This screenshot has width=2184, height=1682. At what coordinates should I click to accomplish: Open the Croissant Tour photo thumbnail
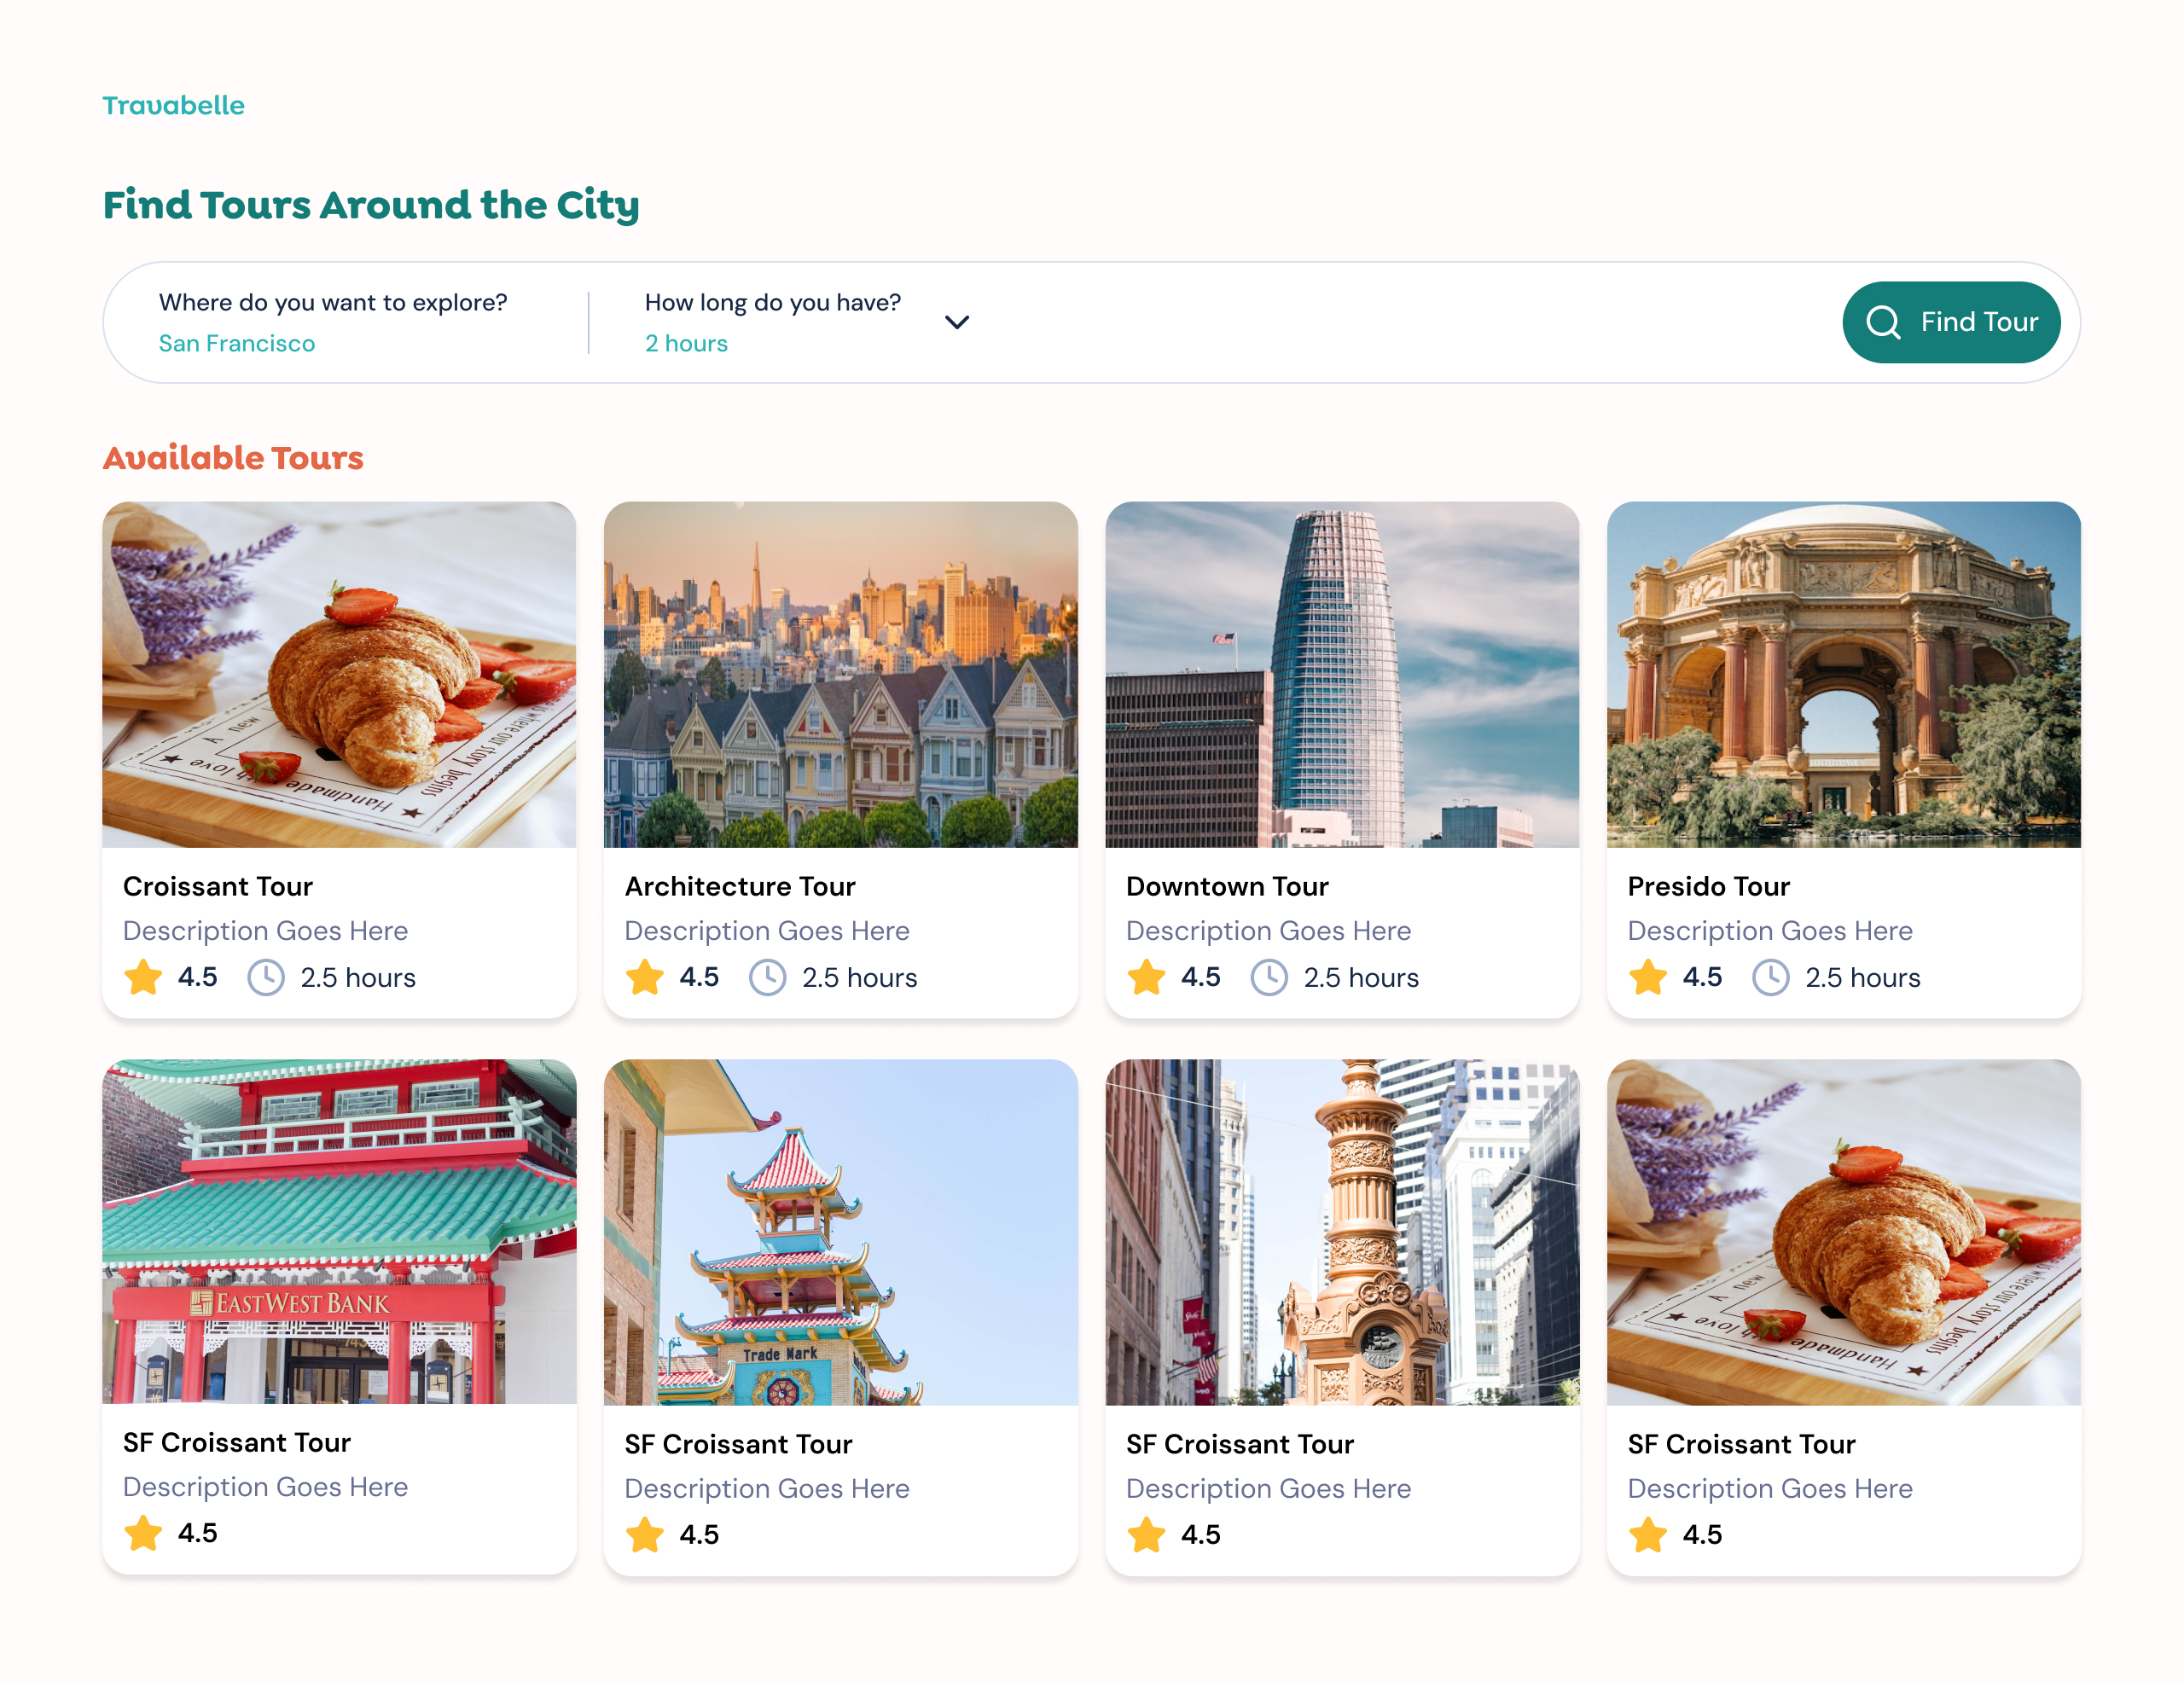(x=339, y=674)
